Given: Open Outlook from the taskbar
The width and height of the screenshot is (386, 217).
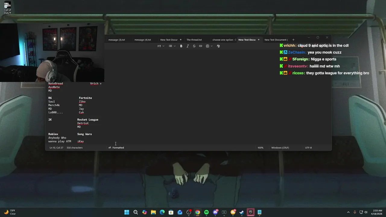Looking at the screenshot, I should [x=180, y=212].
